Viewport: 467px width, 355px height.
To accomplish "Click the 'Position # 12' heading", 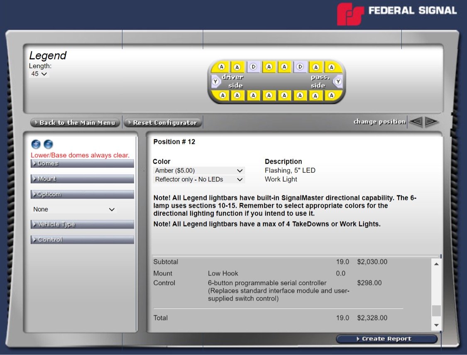I will [x=174, y=142].
